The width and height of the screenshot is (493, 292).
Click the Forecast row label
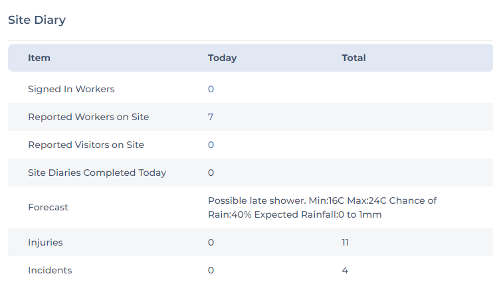48,207
